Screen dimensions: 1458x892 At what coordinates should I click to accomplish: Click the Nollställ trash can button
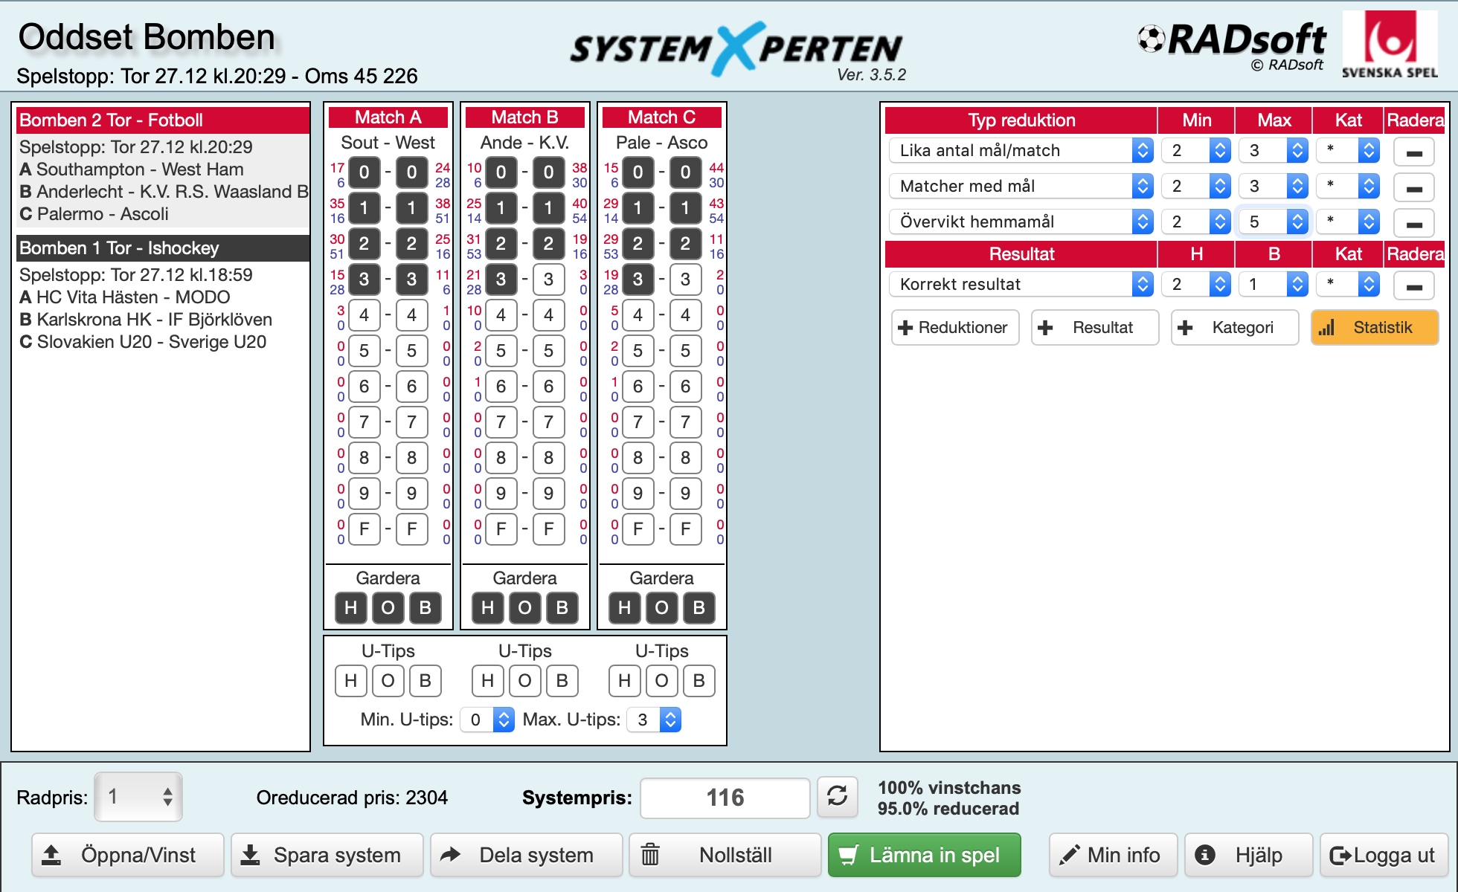(x=725, y=855)
